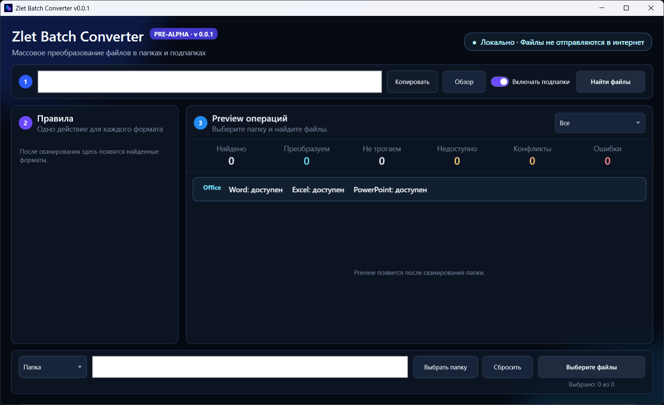Click the Правила panel heading
The image size is (664, 405).
[x=55, y=119]
